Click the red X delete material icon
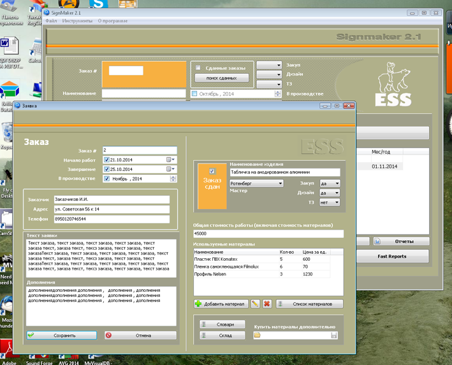 coord(266,304)
